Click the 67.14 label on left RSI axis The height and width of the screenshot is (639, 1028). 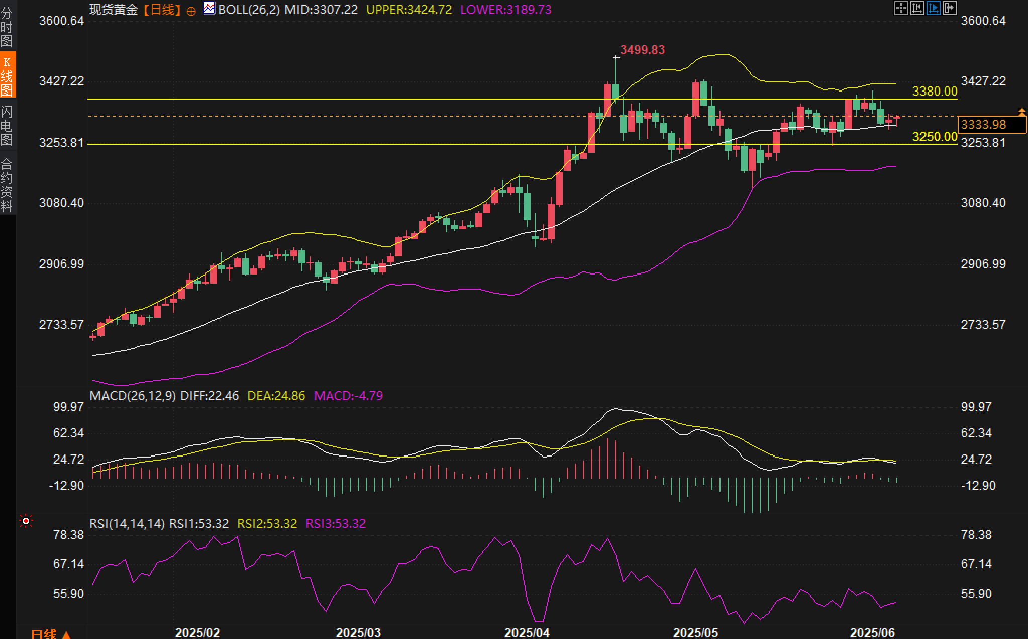click(69, 564)
